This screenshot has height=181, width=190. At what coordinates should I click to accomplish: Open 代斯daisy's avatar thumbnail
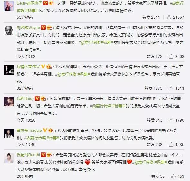pos(9,102)
